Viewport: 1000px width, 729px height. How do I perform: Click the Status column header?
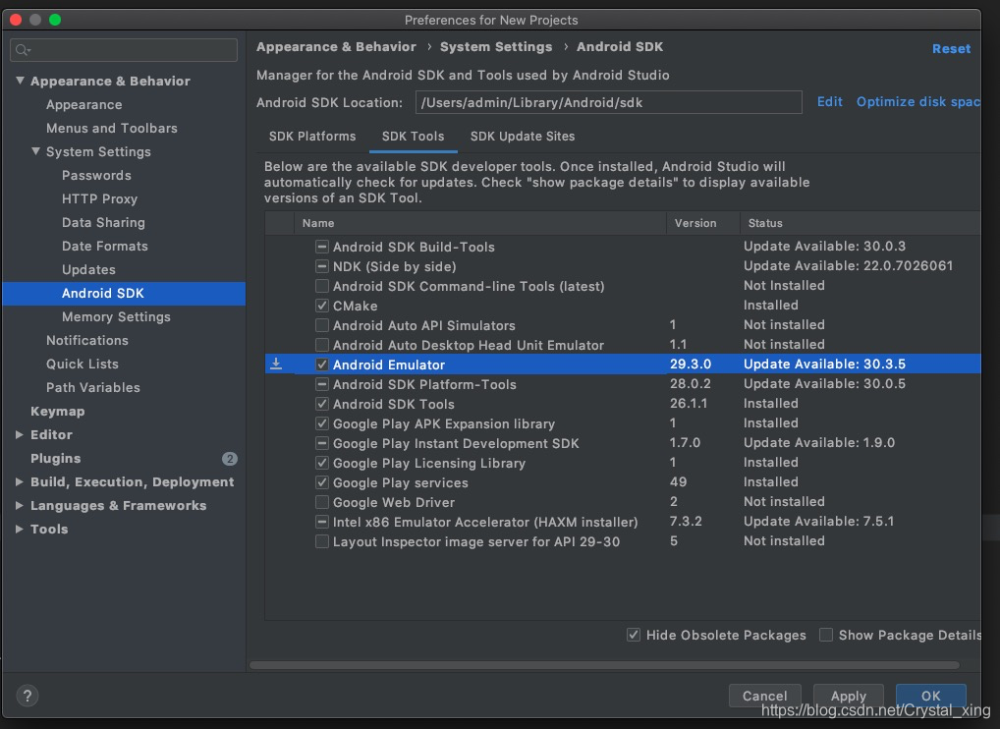(860, 223)
